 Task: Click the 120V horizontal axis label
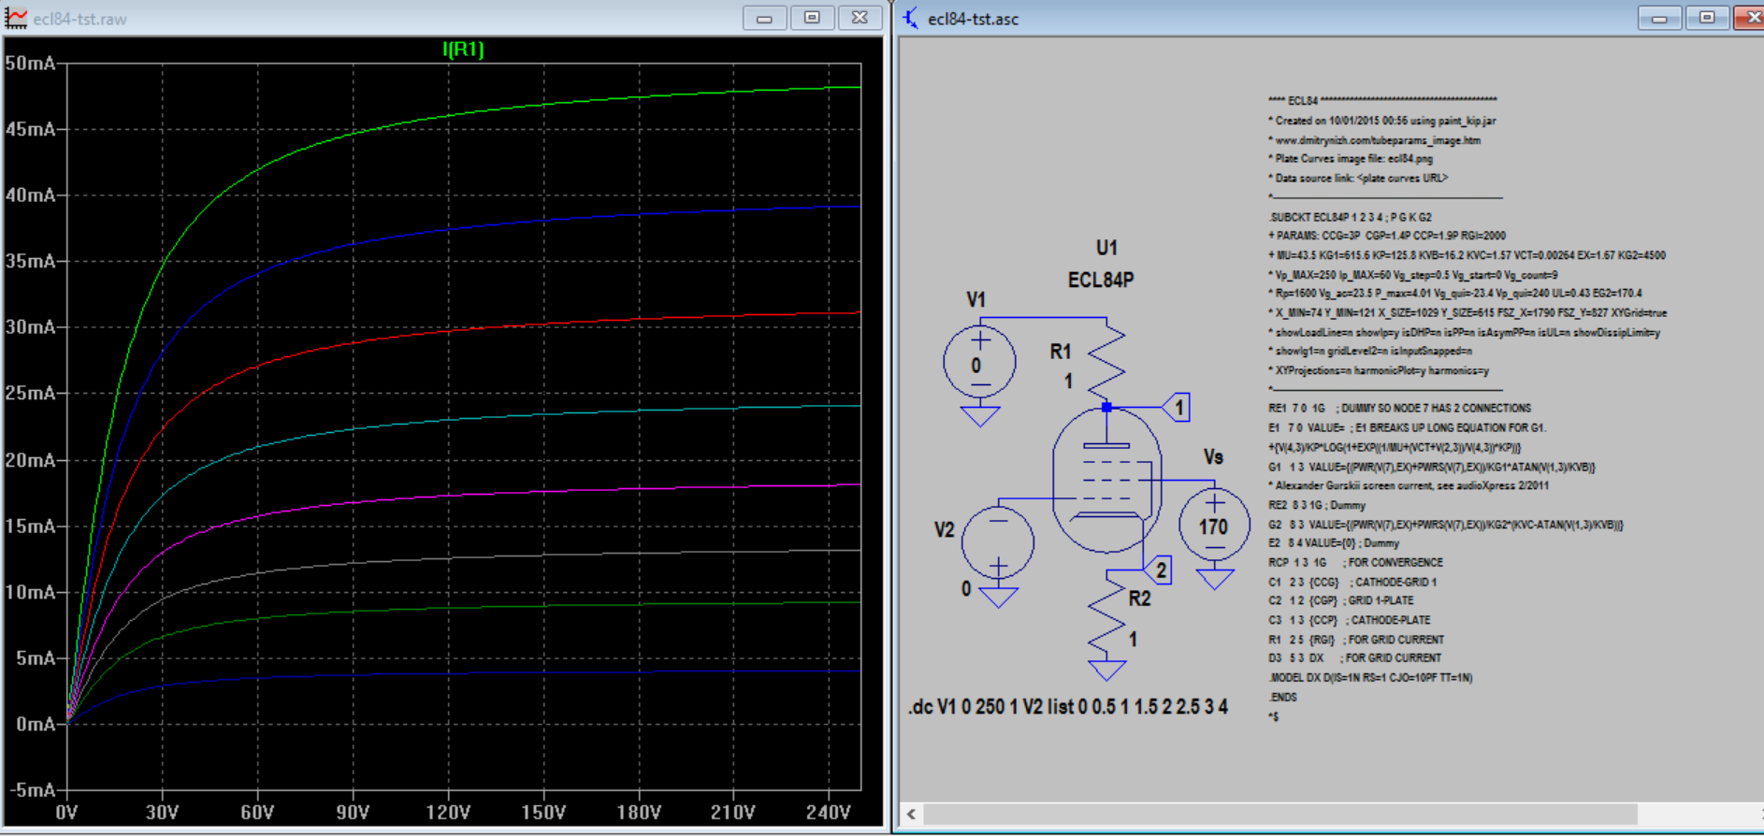tap(448, 813)
